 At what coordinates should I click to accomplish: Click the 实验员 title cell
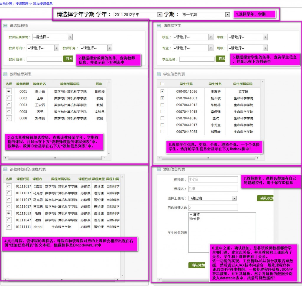tap(100, 112)
